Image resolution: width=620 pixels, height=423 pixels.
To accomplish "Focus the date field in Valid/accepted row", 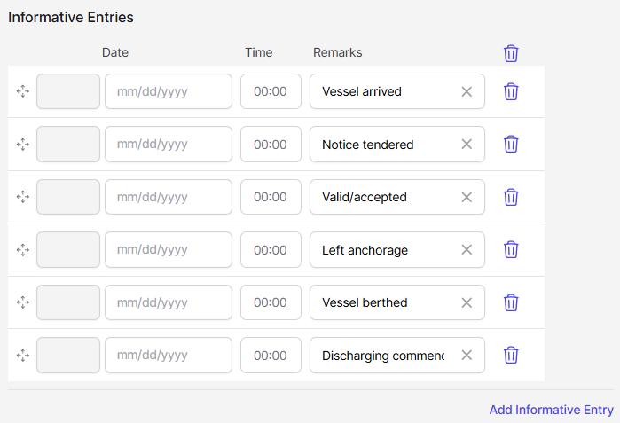I will (168, 197).
